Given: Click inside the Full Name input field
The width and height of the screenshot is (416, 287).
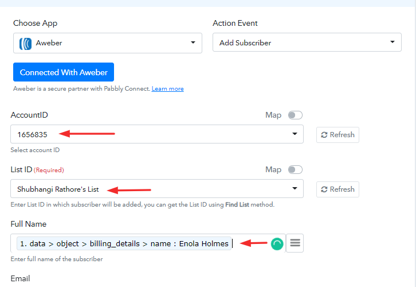Looking at the screenshot, I should (x=148, y=243).
